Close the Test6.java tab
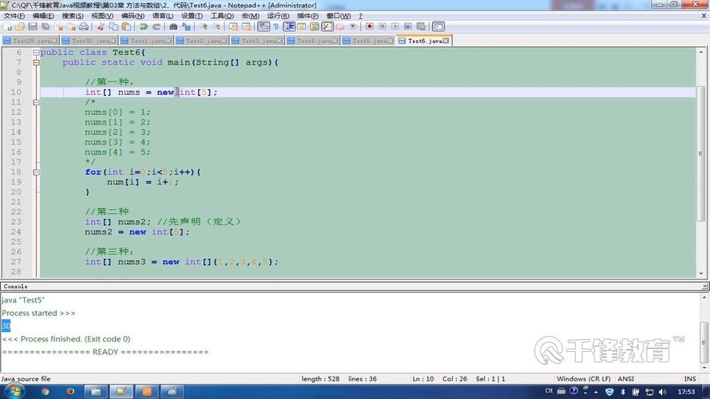 pyautogui.click(x=446, y=41)
